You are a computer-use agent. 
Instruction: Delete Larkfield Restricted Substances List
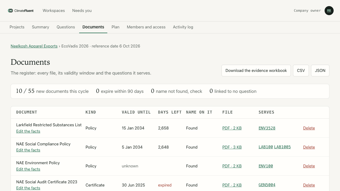click(x=309, y=128)
